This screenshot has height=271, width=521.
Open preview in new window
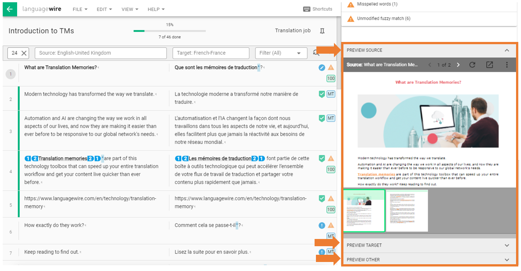click(489, 65)
